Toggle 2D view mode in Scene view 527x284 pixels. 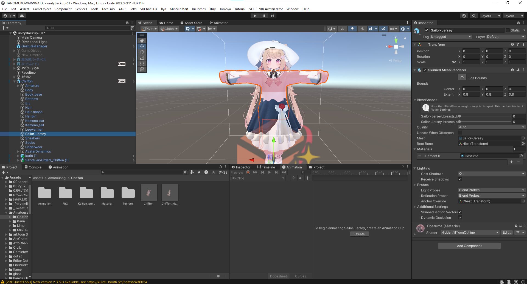pos(342,28)
